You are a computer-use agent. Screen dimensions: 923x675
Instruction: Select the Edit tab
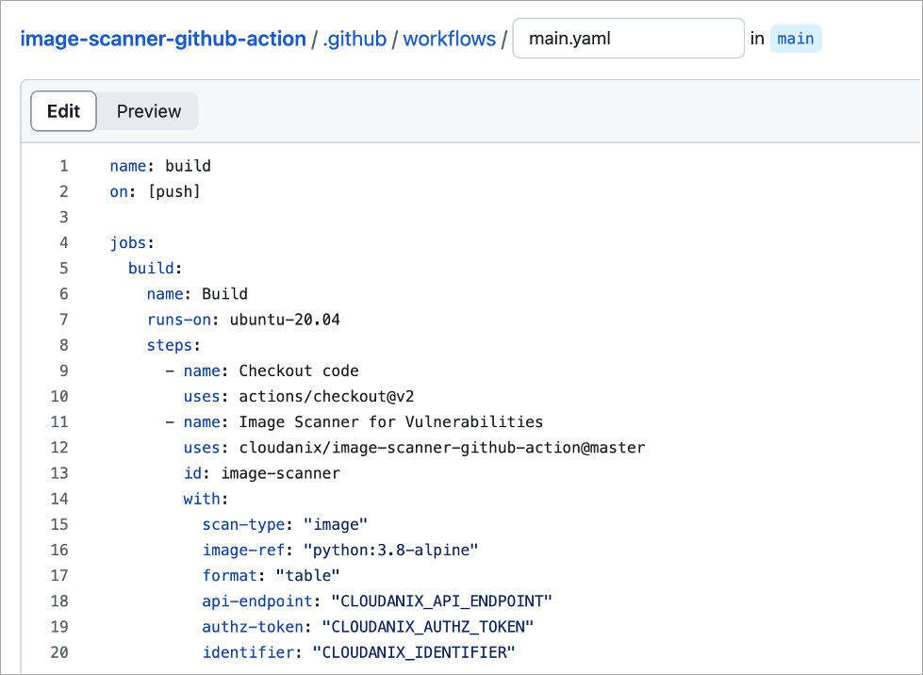pos(63,111)
